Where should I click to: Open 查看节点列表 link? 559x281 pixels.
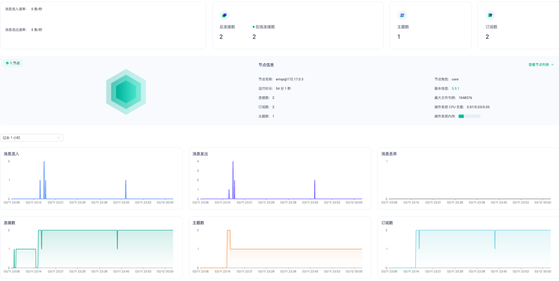pos(541,65)
